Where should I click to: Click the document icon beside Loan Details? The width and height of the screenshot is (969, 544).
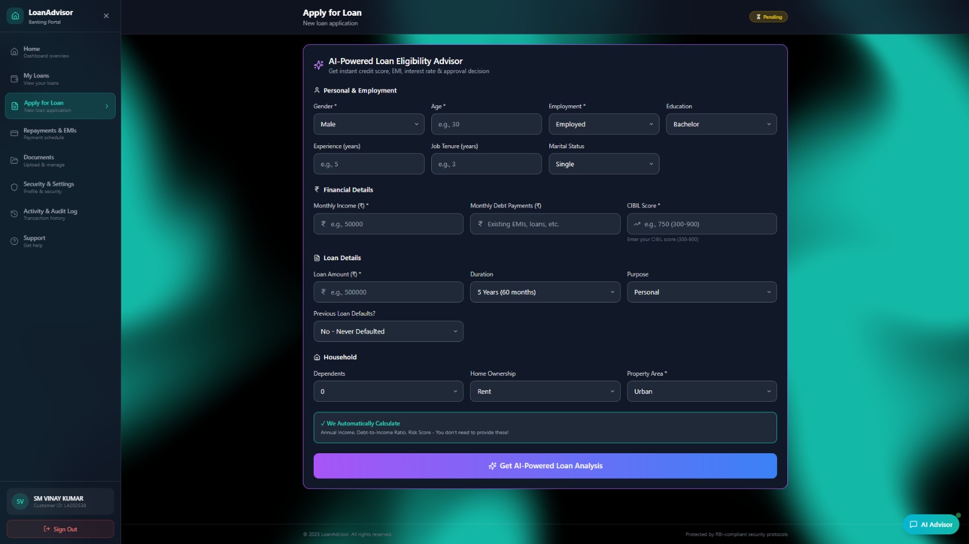coord(317,258)
